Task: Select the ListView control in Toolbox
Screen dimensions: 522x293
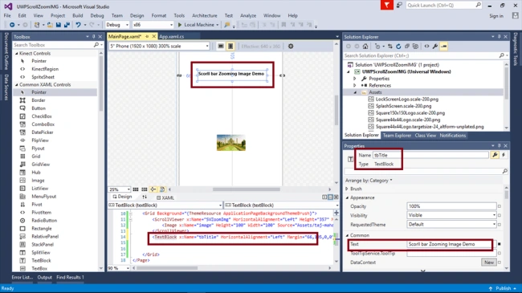Action: coord(40,188)
